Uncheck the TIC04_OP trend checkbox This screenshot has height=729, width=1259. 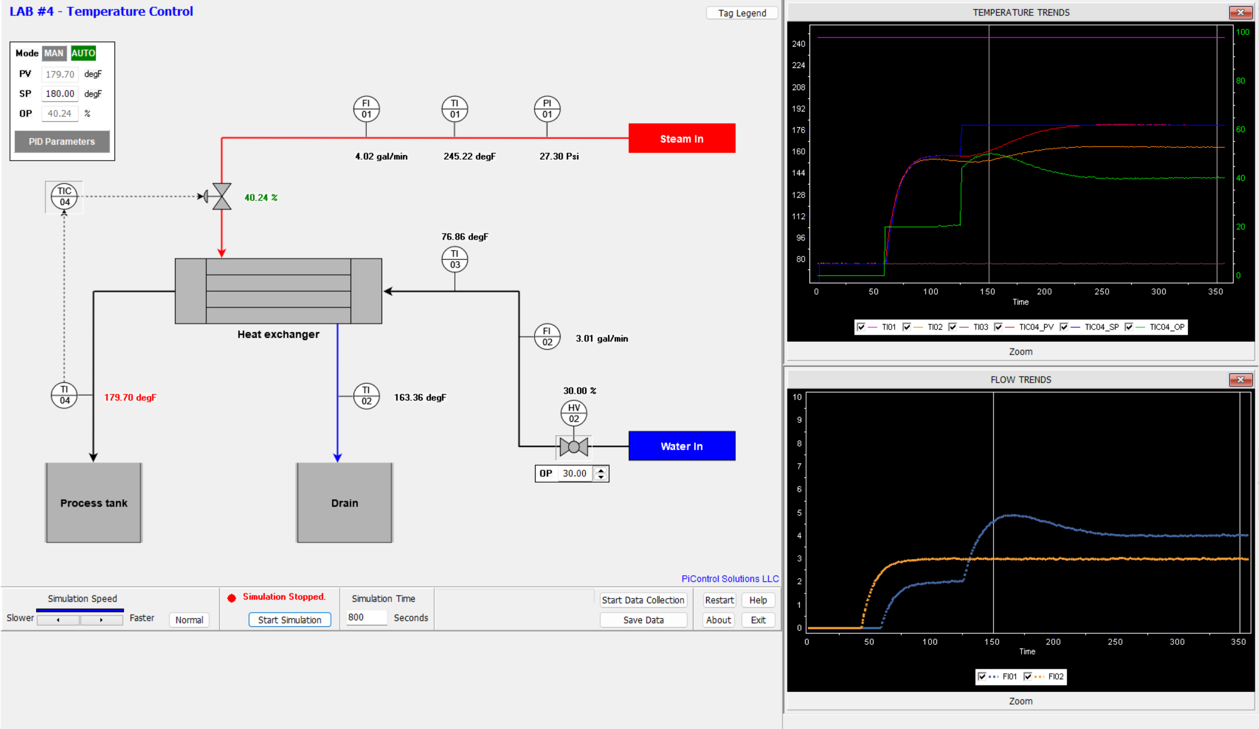pyautogui.click(x=1129, y=327)
